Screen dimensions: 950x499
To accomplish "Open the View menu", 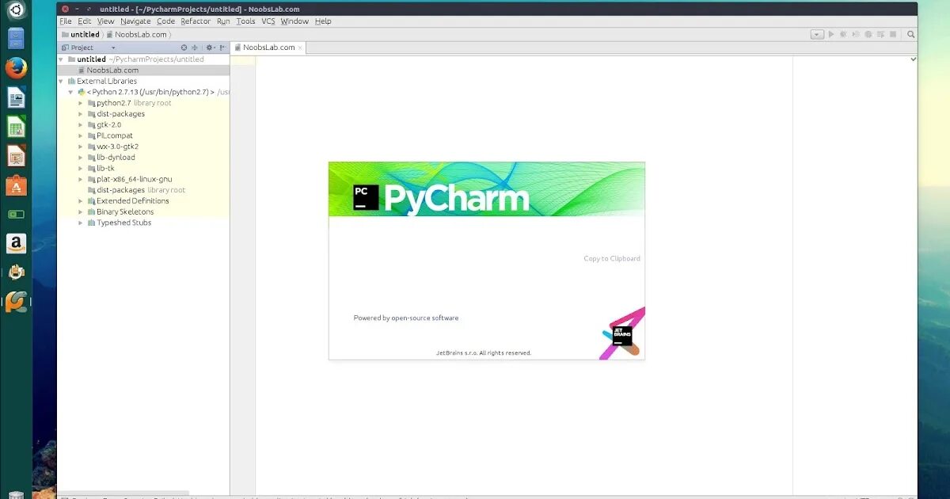I will coord(105,21).
